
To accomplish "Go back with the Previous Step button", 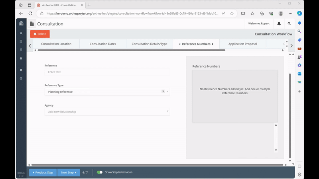I will (x=43, y=172).
